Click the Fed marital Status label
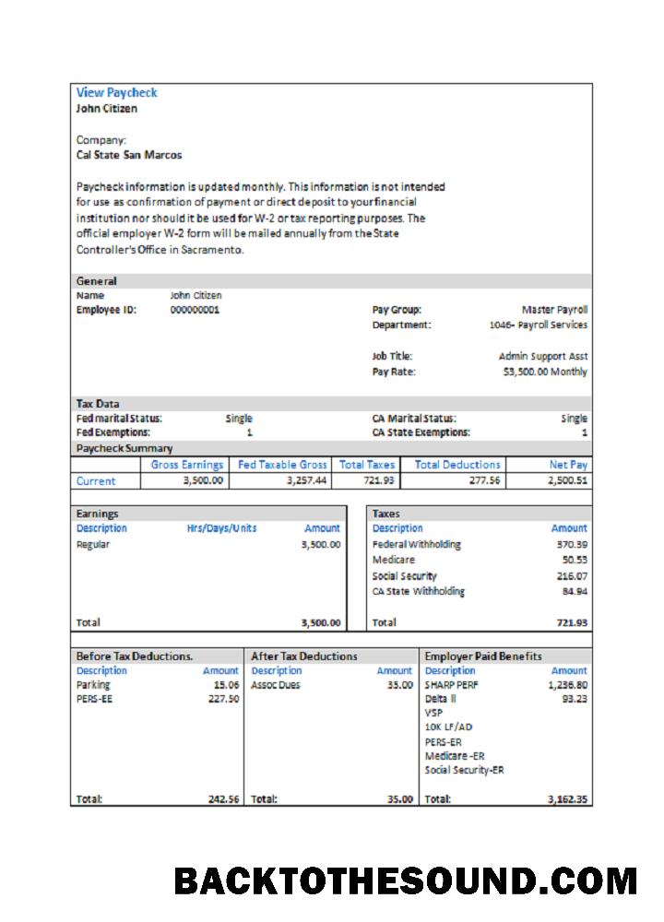 pyautogui.click(x=119, y=419)
